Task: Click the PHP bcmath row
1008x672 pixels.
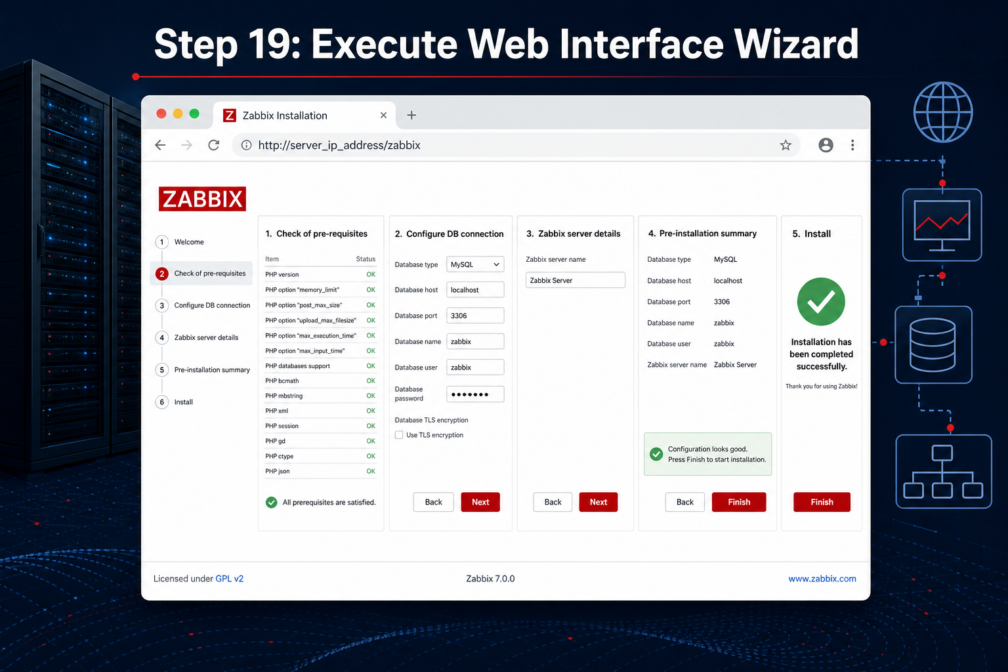Action: click(x=320, y=381)
